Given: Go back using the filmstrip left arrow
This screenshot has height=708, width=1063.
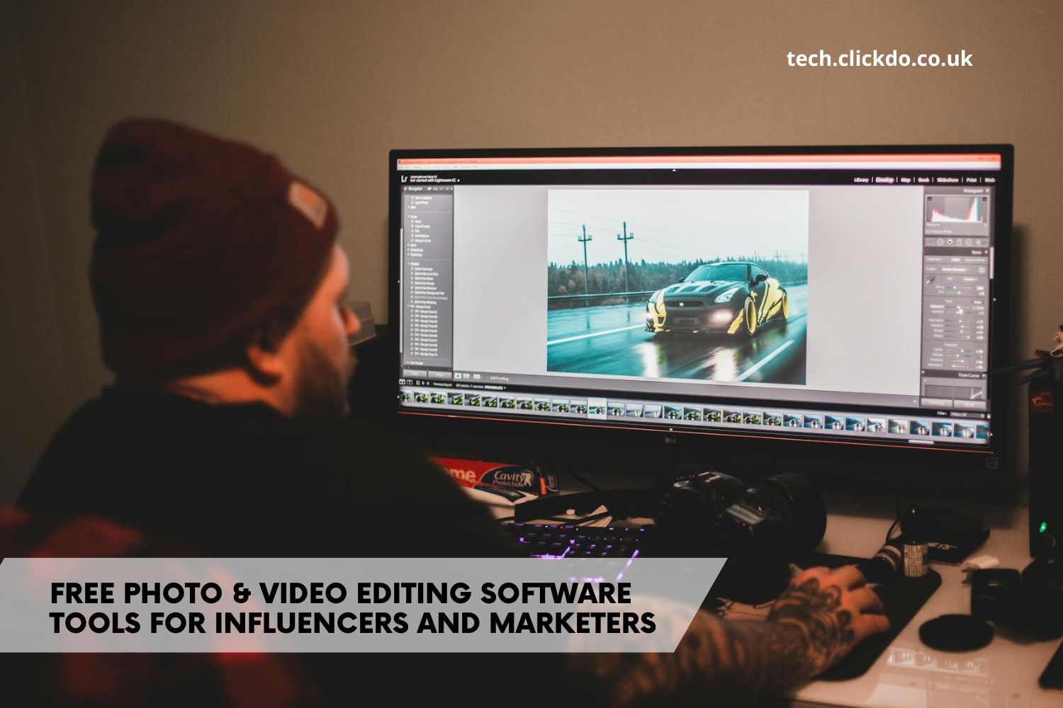Looking at the screenshot, I should (x=423, y=383).
